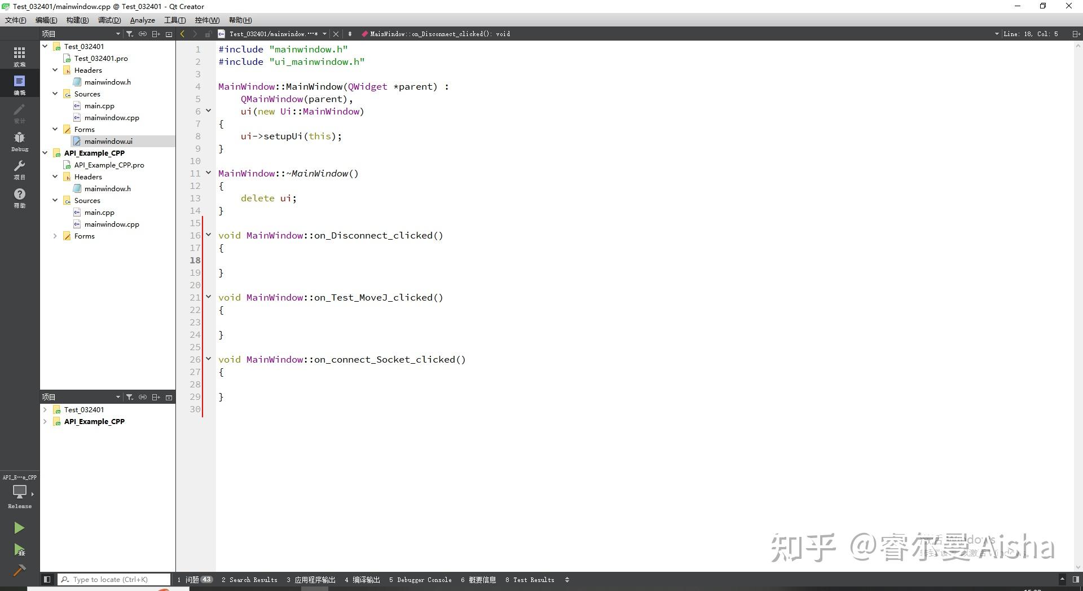Go back in editor navigation history
This screenshot has width=1083, height=591.
(182, 34)
